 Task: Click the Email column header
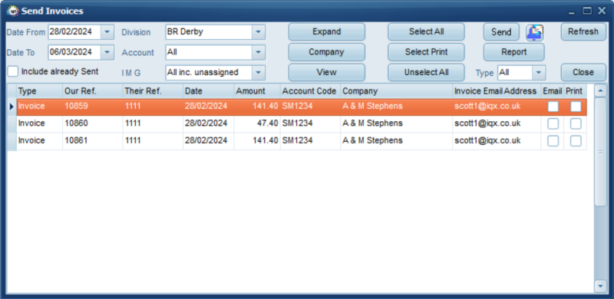coord(552,91)
